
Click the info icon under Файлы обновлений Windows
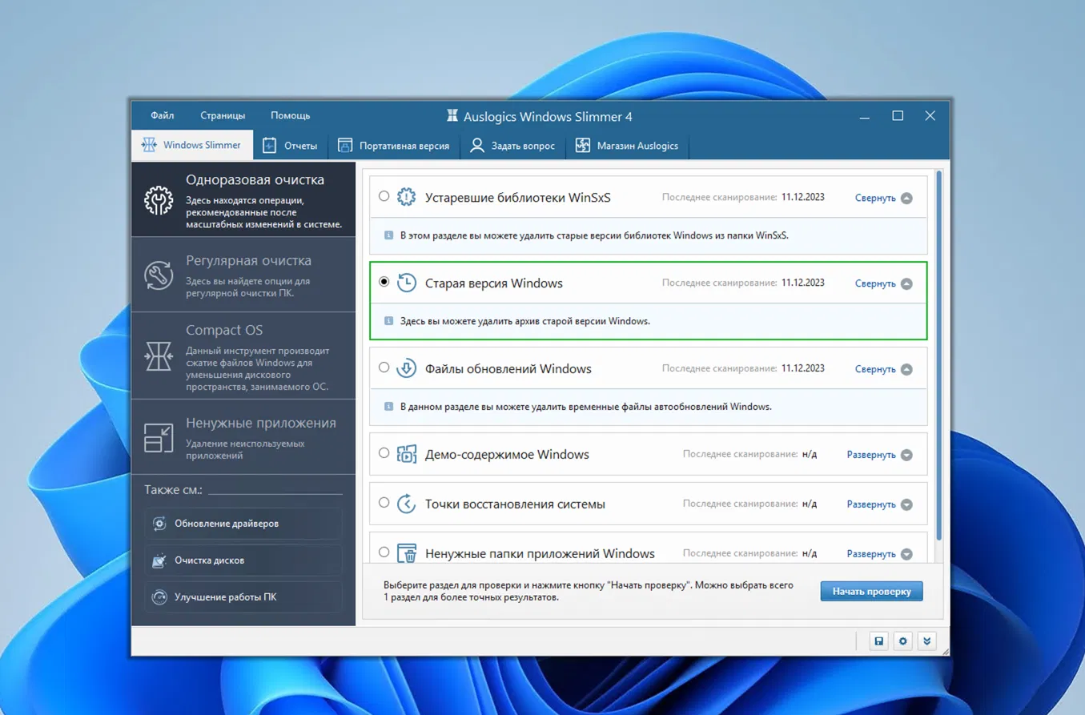coord(389,407)
